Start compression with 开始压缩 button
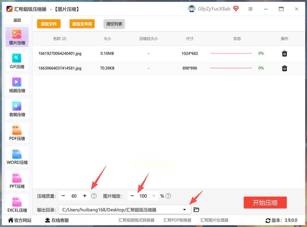The height and width of the screenshot is (227, 307). (265, 202)
